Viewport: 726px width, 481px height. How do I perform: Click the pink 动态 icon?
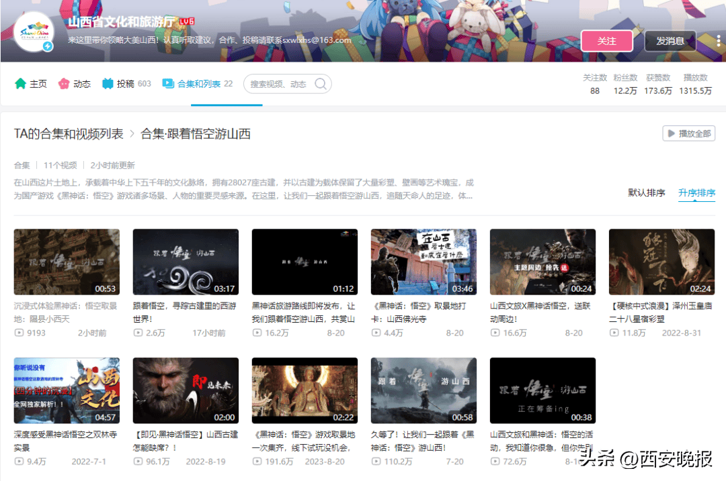pos(63,84)
